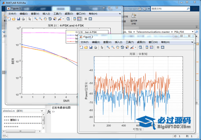Select Rotate 3D tool in Figure 1

tap(50, 19)
